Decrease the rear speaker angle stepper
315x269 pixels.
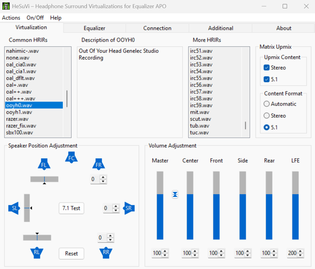click(110, 240)
